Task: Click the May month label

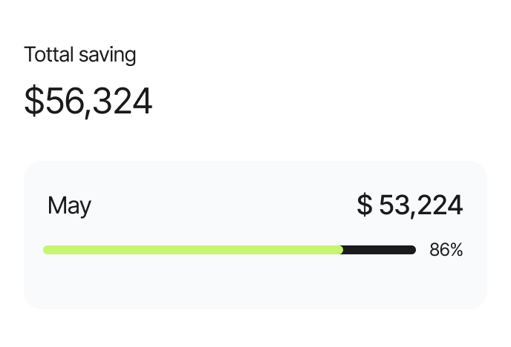Action: point(69,205)
